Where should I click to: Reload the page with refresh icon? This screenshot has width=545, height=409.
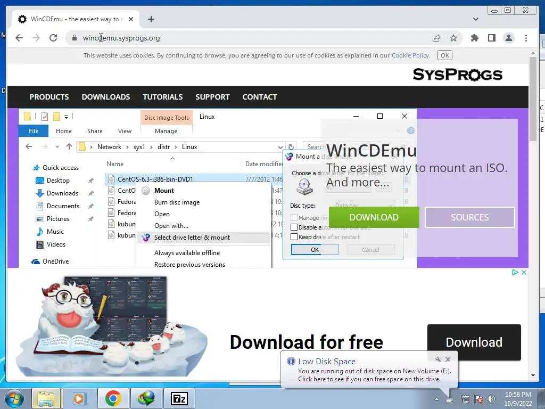point(53,38)
